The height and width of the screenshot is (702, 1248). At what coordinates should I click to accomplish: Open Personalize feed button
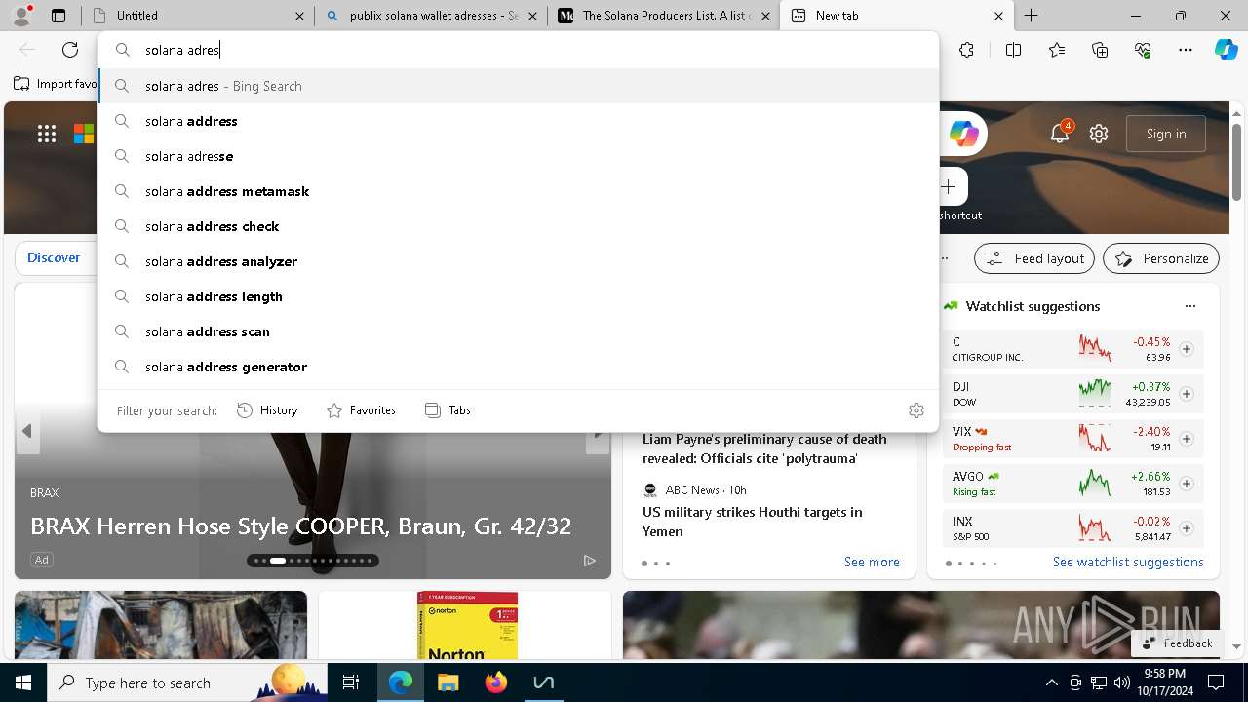(x=1161, y=258)
